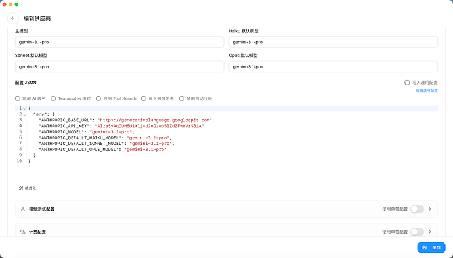Focus the Haiku 默认模型 input field

333,42
